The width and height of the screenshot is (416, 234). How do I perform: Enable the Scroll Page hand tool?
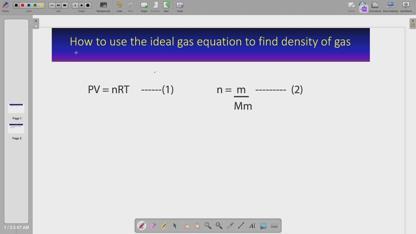tap(197, 225)
